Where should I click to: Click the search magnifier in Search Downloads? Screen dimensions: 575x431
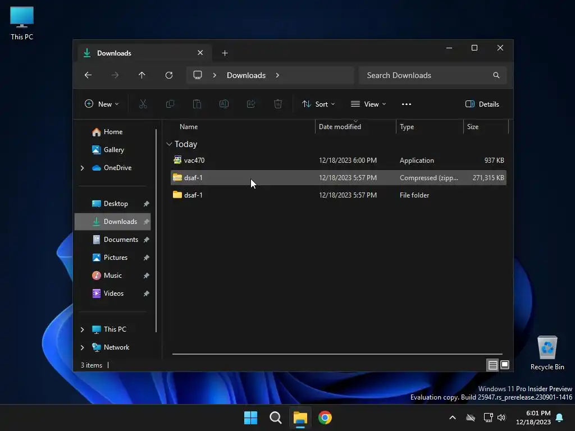click(496, 75)
